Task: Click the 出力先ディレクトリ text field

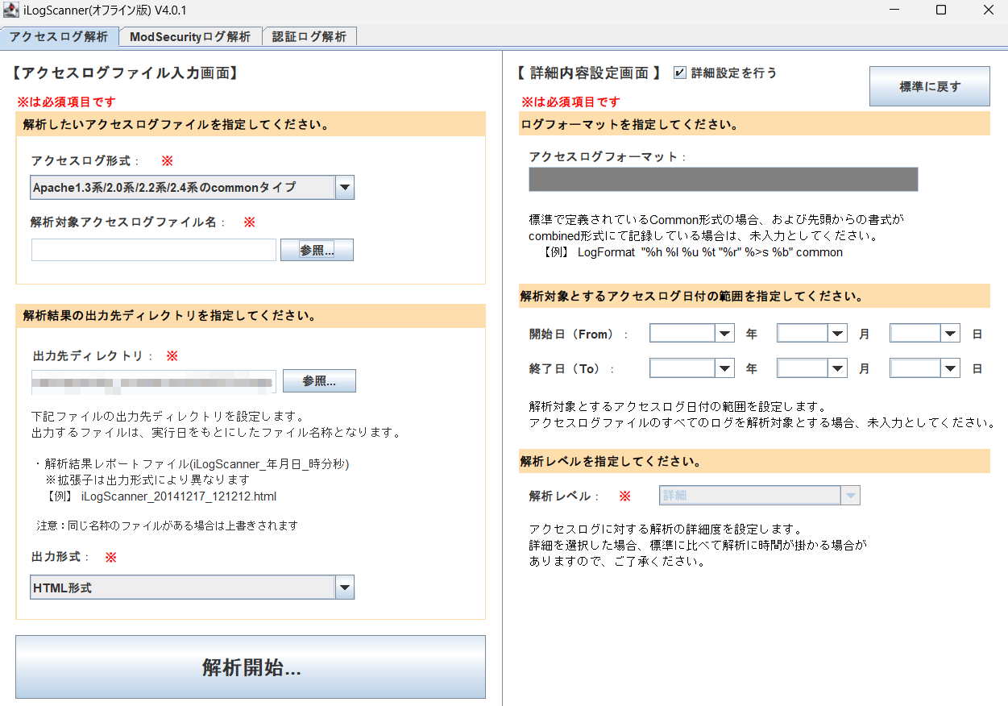Action: [x=154, y=381]
